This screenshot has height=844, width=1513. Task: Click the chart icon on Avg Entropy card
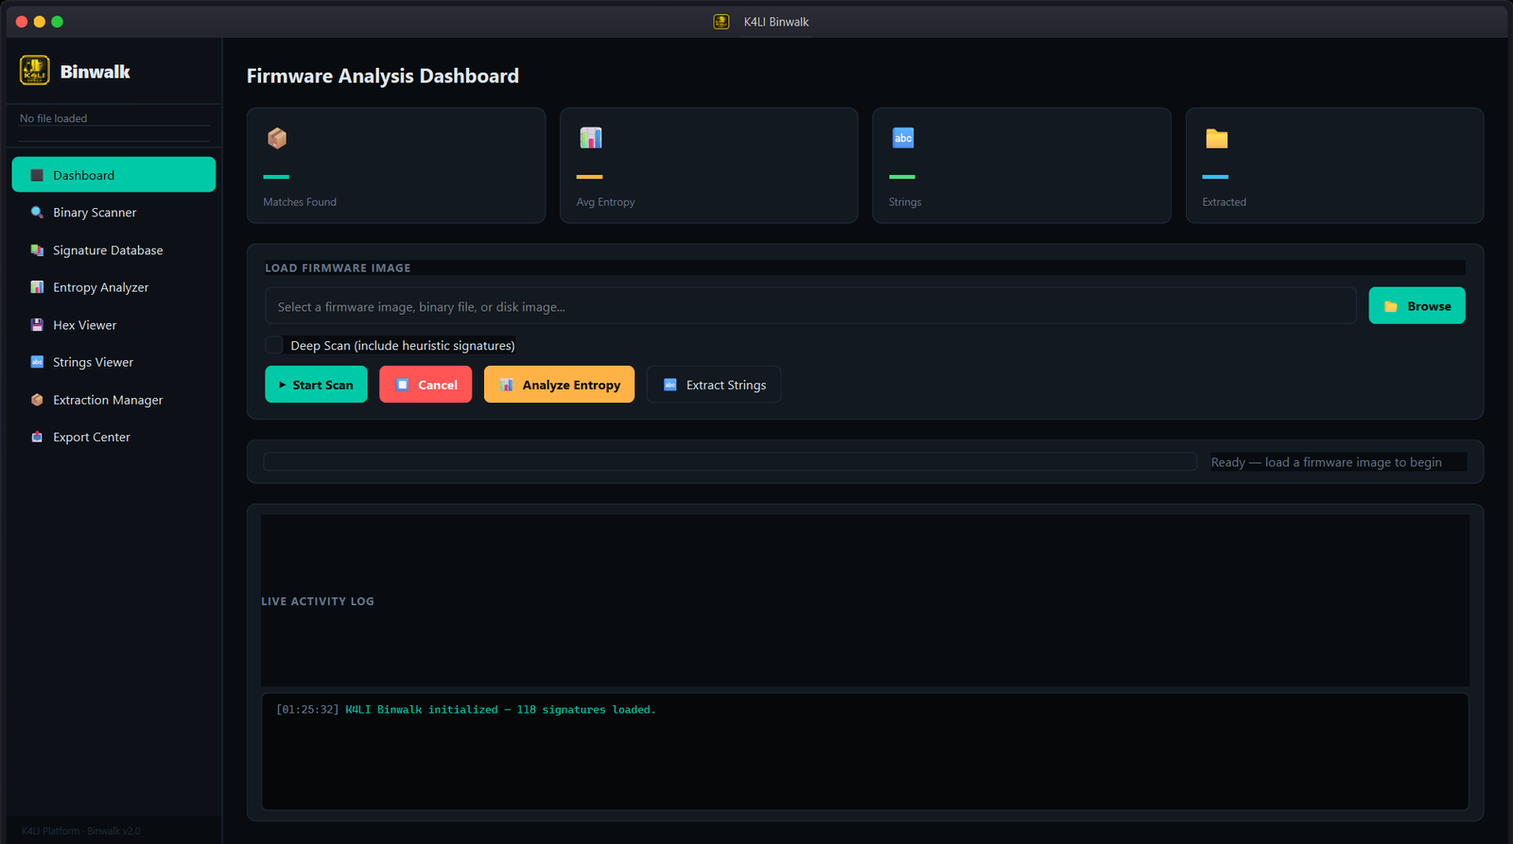point(591,138)
